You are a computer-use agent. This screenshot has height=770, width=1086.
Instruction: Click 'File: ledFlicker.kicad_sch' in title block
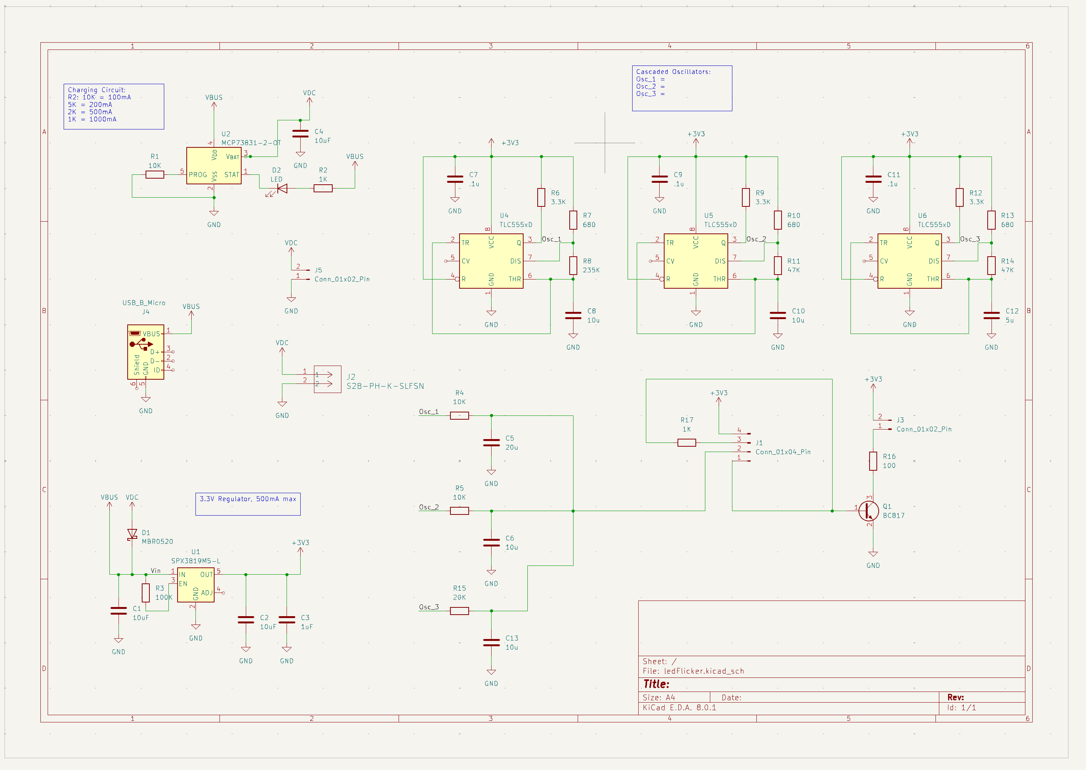[x=693, y=671]
